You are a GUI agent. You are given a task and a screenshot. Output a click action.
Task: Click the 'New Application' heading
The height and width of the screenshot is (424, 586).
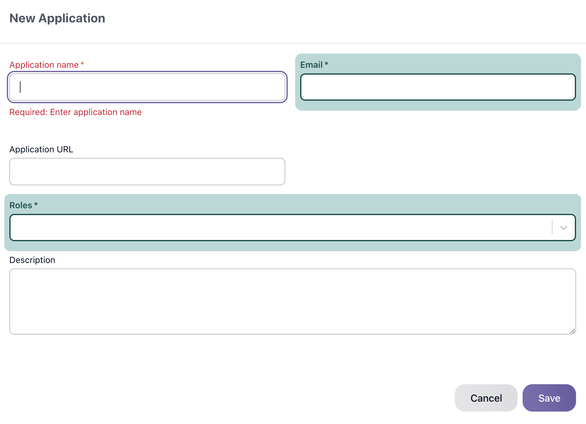tap(57, 18)
